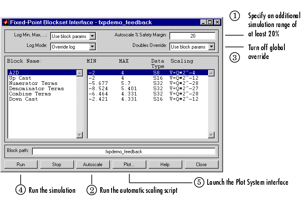The image size is (303, 207).
Task: Open the Doubles Override dropdown
Action: (212, 47)
